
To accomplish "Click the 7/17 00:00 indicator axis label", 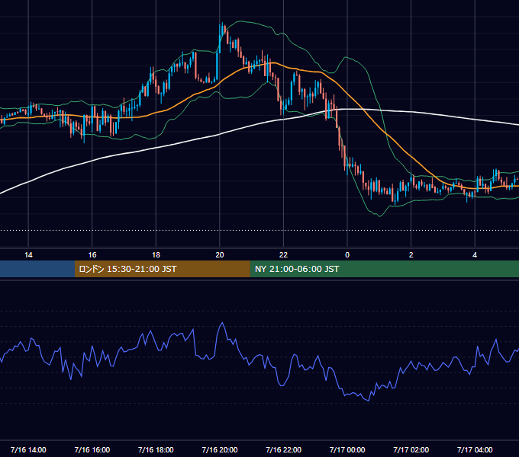I will [347, 449].
